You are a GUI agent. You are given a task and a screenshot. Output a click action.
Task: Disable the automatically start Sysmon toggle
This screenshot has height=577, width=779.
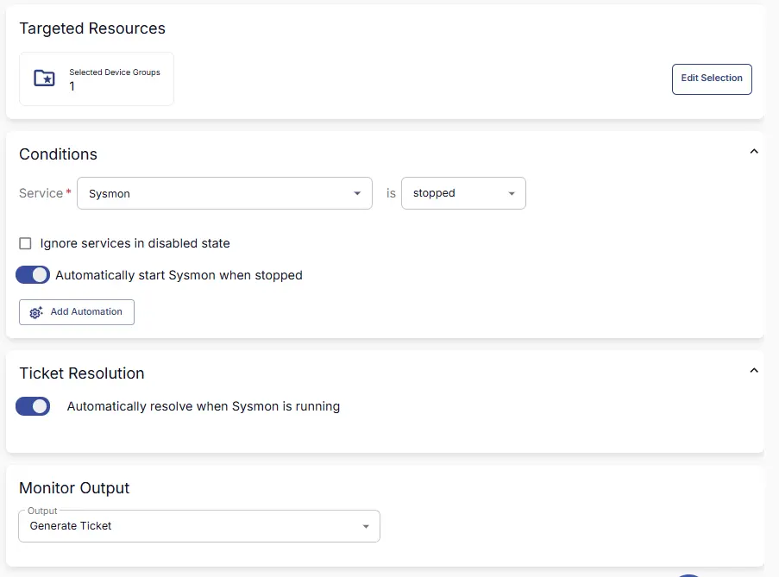pos(33,275)
